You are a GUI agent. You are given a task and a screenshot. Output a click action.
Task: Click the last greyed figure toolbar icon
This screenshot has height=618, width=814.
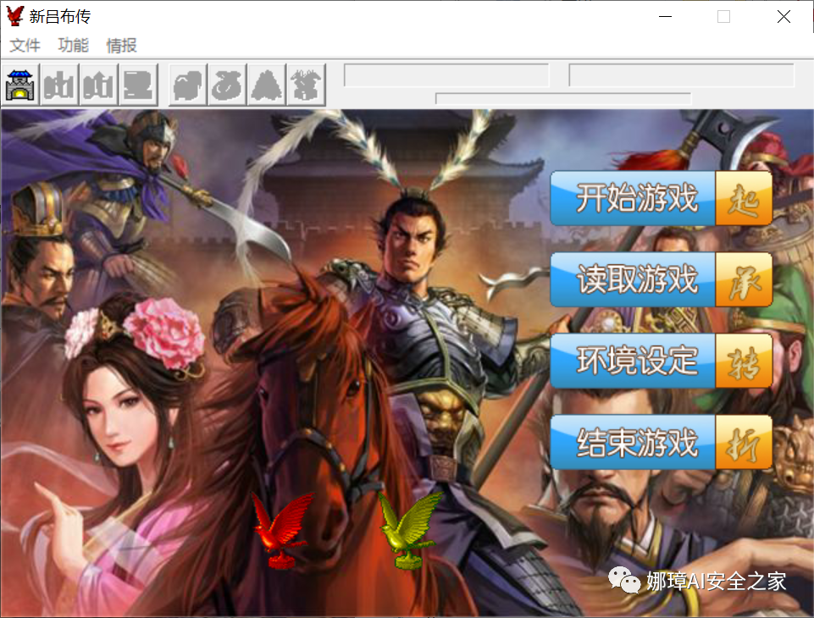[x=307, y=86]
